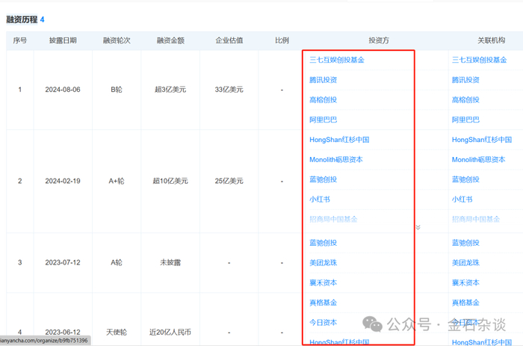The image size is (523, 346).
Task: Open 真格基金 in the 关联机构 column
Action: click(x=465, y=303)
